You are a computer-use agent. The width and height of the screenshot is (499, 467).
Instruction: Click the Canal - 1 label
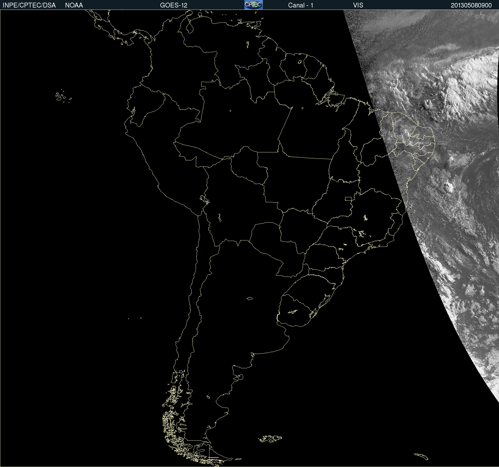(301, 5)
